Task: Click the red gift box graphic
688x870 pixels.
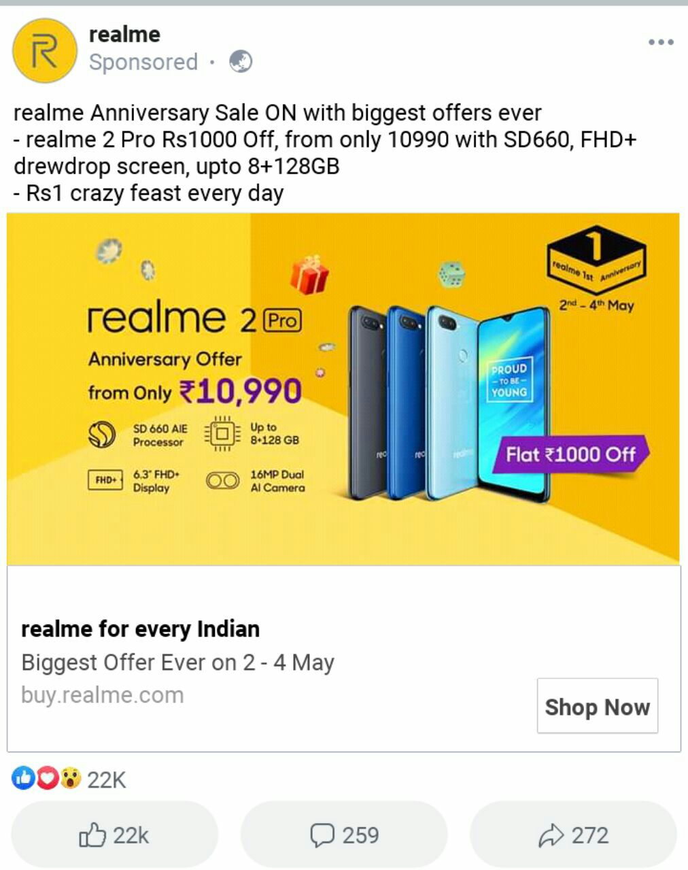Action: point(309,274)
